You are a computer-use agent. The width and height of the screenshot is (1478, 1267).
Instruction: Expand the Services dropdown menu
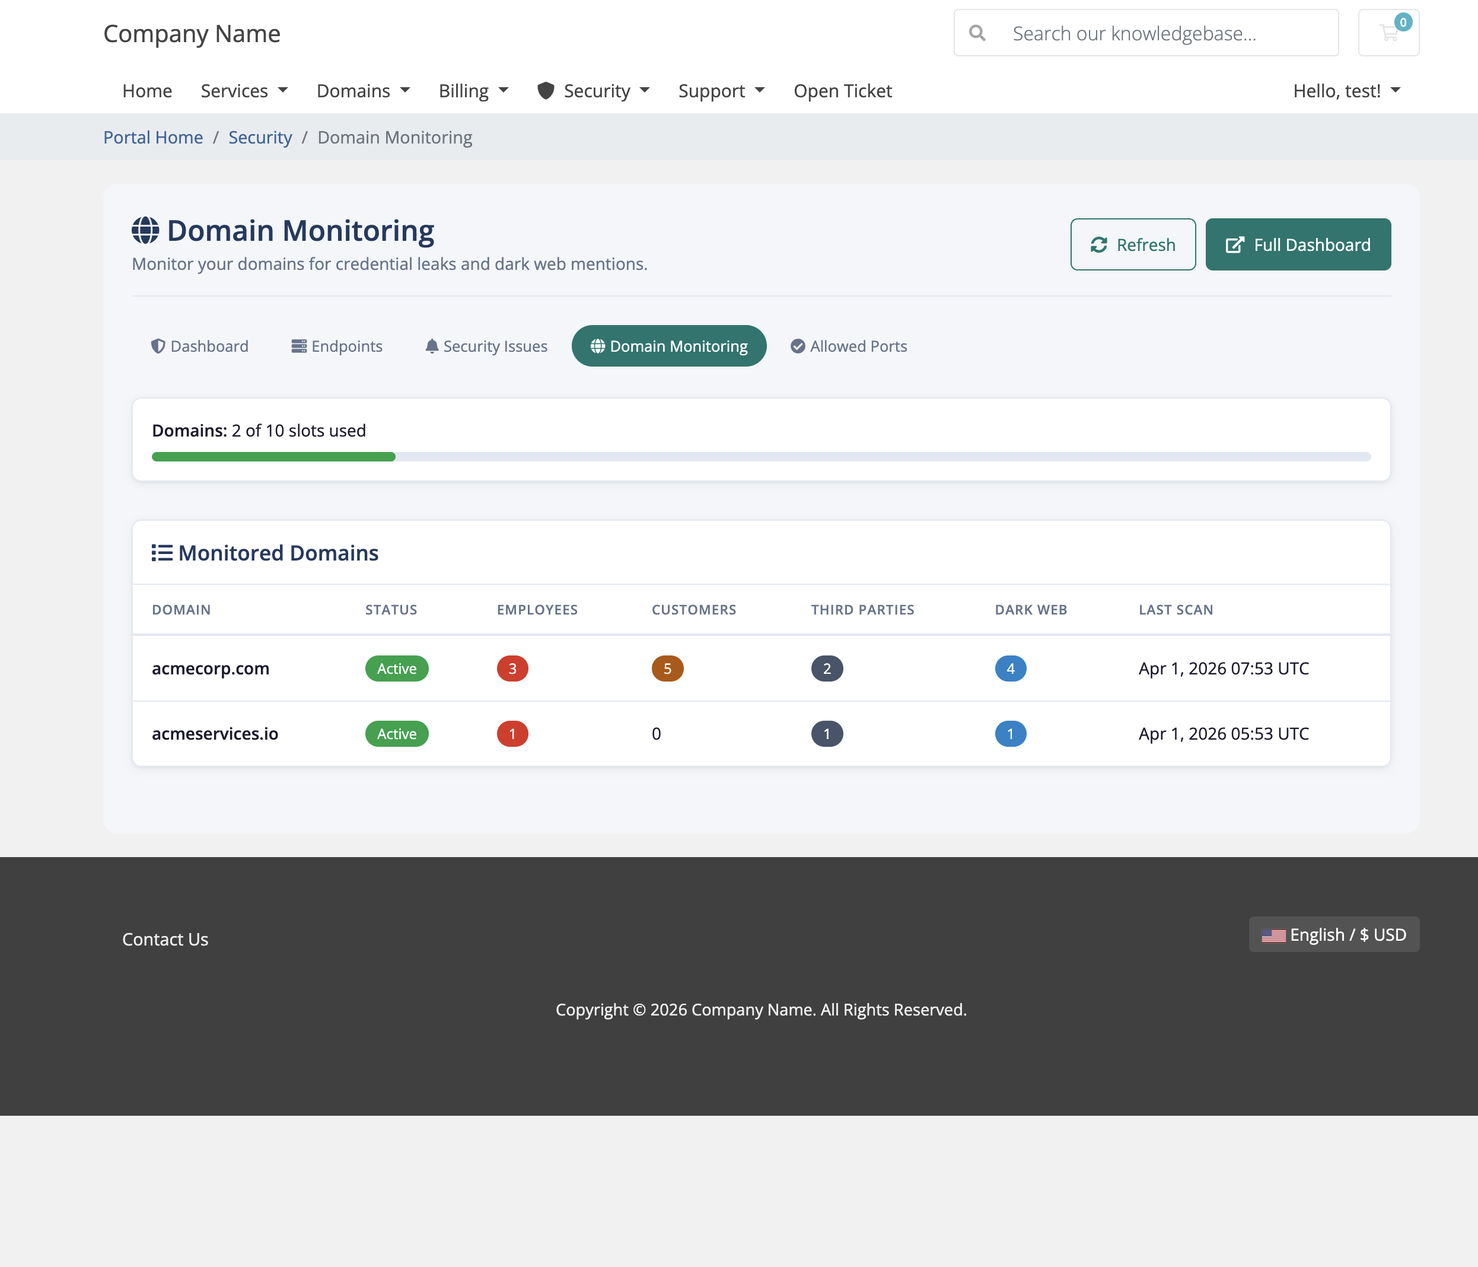[244, 91]
